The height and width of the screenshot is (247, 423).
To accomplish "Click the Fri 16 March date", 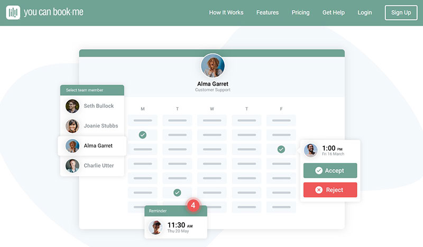I will pos(333,154).
